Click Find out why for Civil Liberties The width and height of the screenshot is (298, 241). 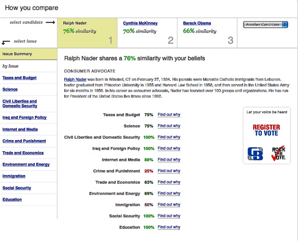pyautogui.click(x=169, y=137)
